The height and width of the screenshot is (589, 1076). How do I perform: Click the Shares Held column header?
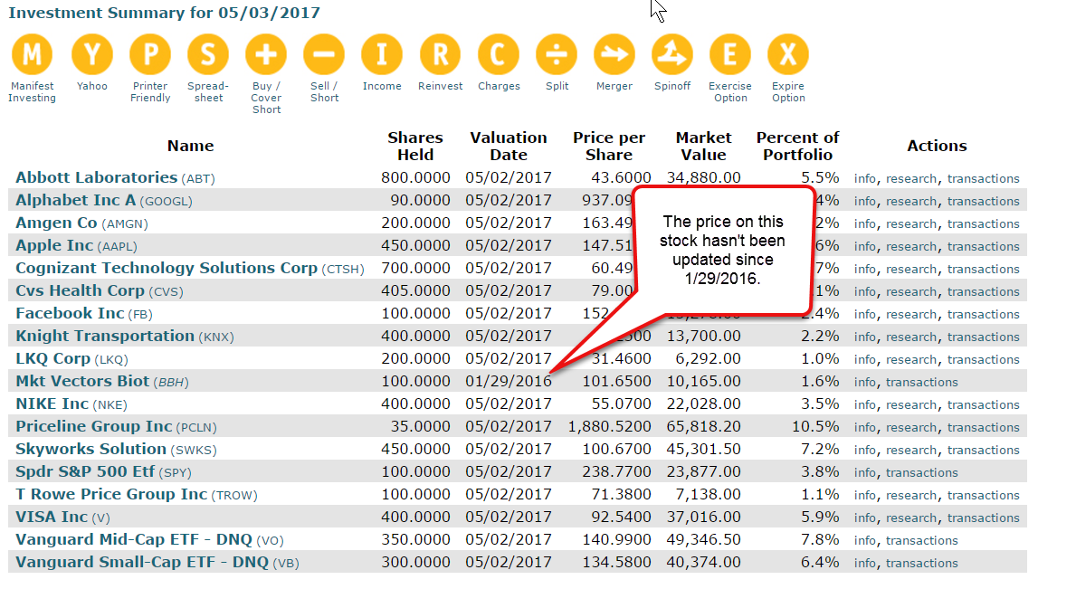coord(415,146)
